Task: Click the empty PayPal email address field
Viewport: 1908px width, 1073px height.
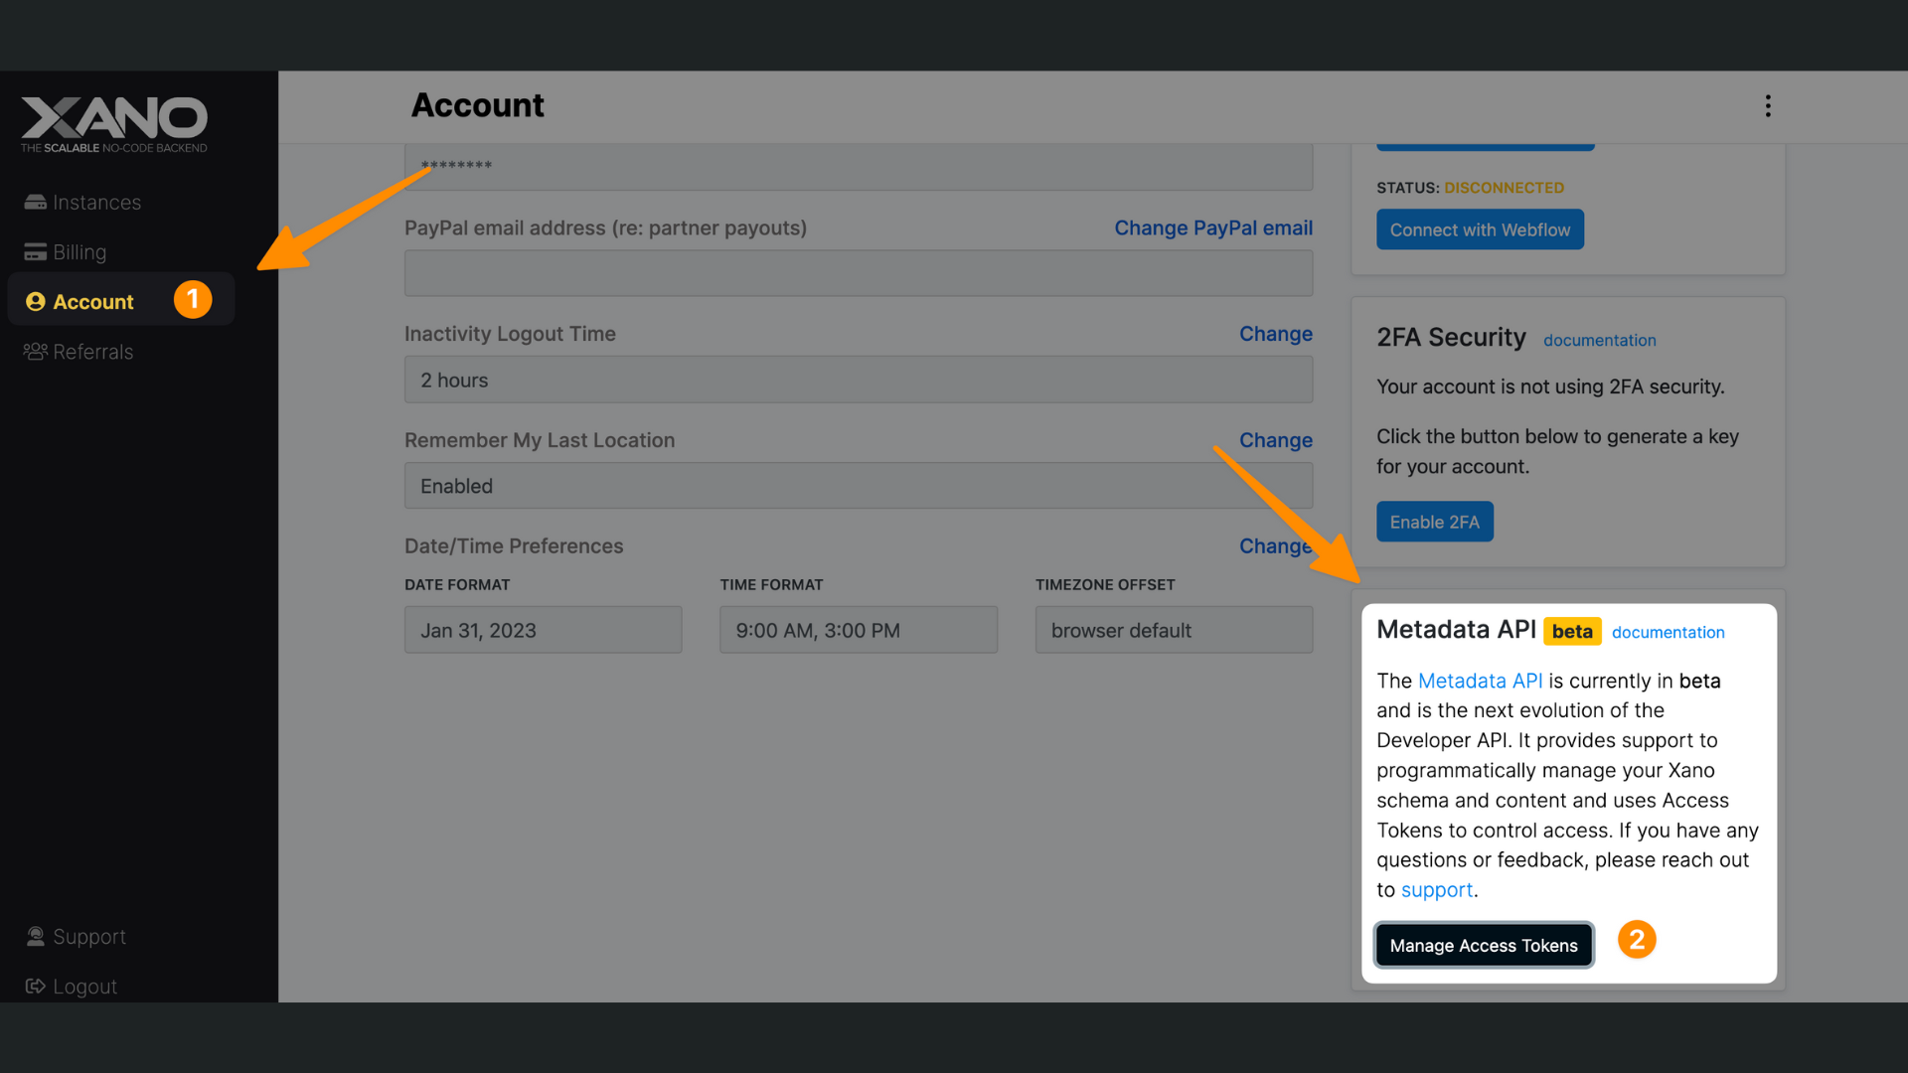Action: tap(858, 273)
